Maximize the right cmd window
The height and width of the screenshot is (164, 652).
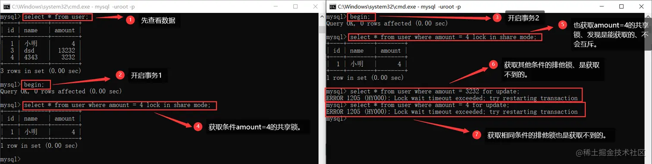pos(621,6)
